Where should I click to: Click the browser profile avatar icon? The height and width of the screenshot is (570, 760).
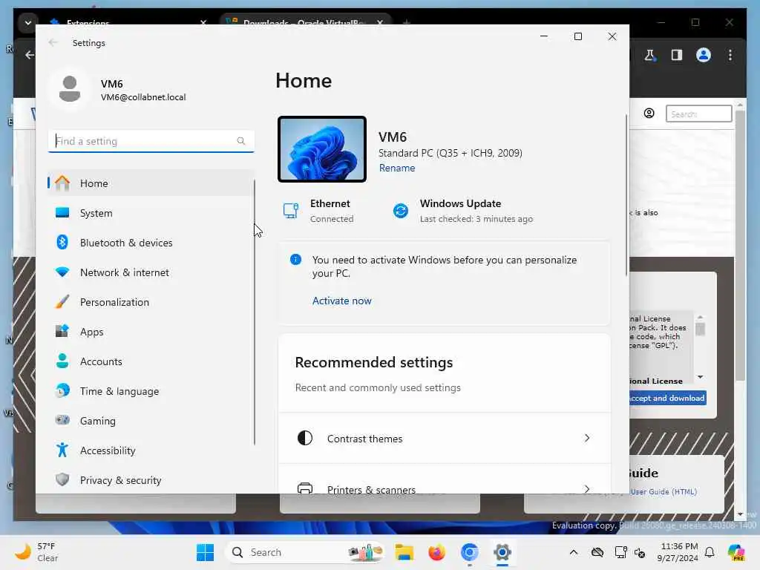704,55
